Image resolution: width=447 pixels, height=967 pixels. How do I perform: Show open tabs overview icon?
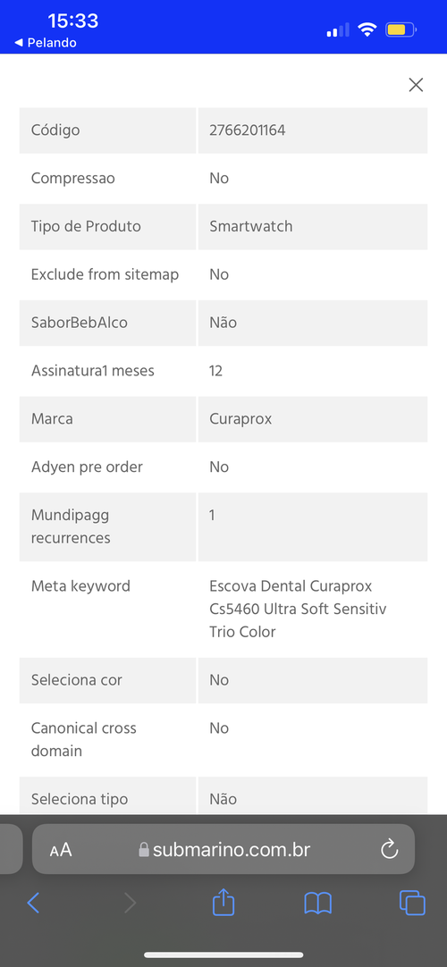412,904
